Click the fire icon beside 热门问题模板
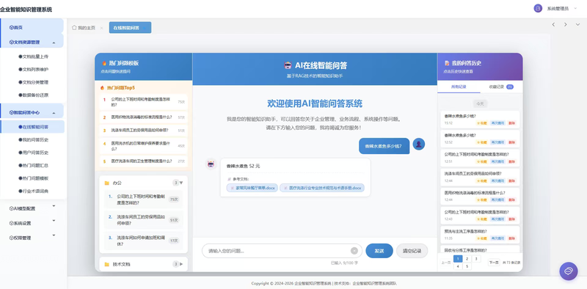This screenshot has width=587, height=289. 104,63
